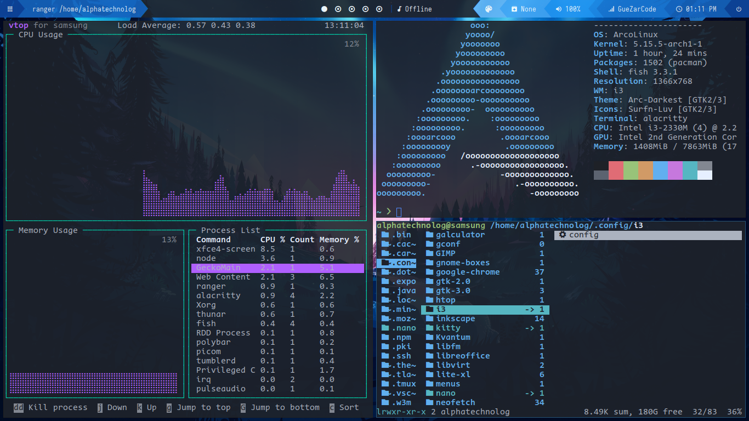Click Up in vtop footer
749x421 pixels.
tap(151, 407)
